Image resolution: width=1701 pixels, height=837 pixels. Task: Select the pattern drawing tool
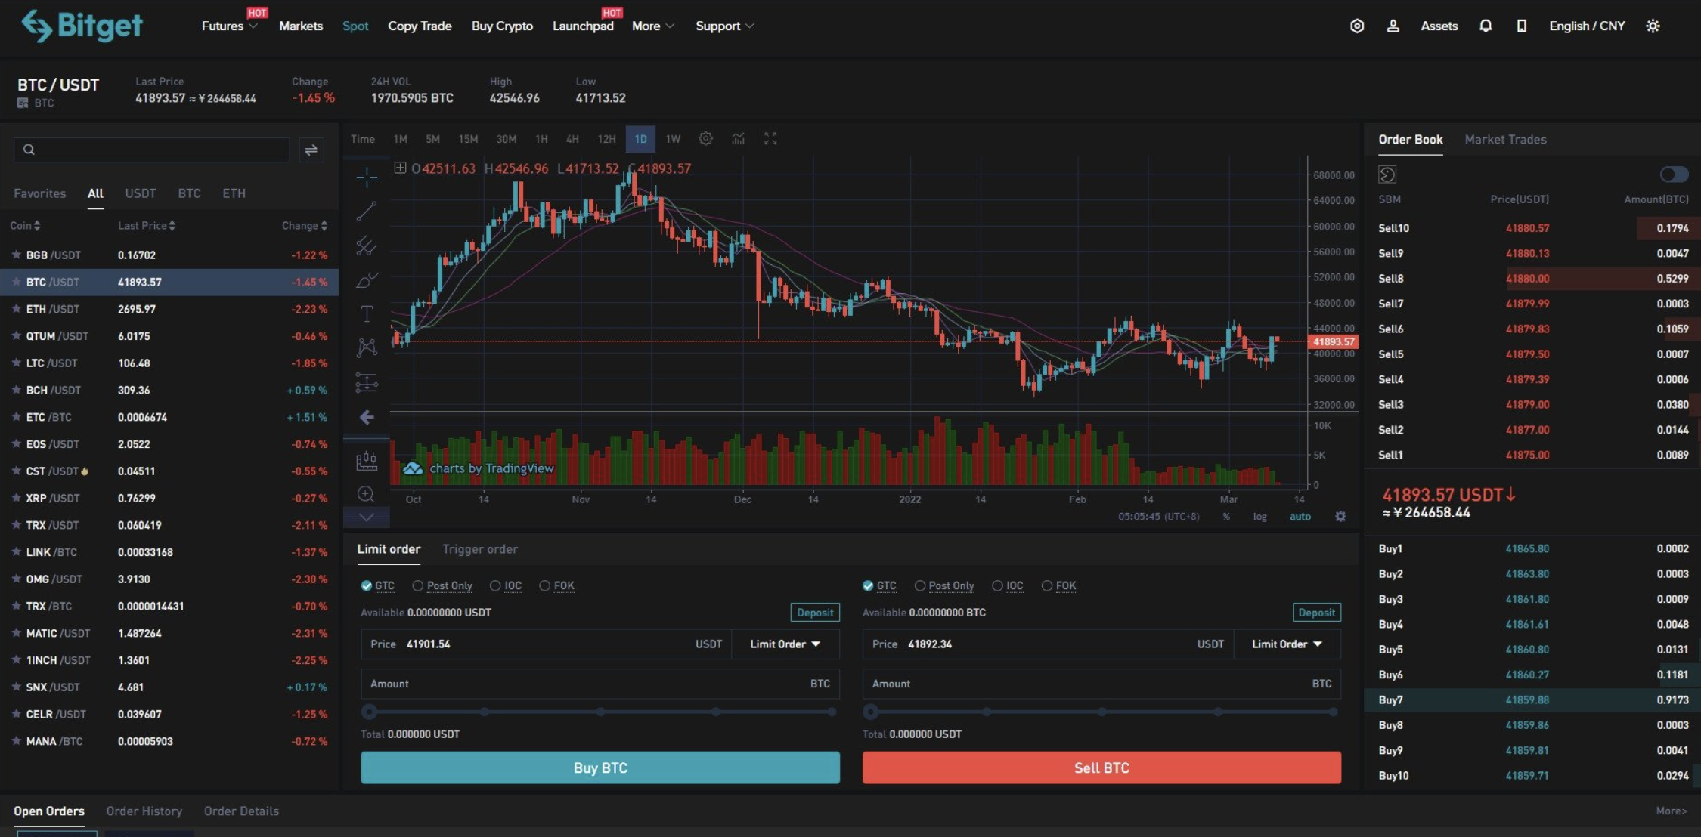click(367, 347)
